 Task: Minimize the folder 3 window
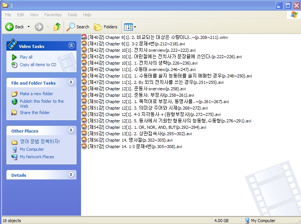tap(279, 6)
